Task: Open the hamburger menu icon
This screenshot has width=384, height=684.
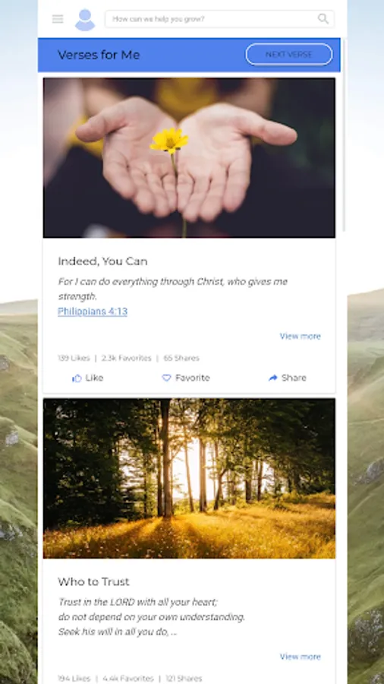Action: tap(58, 19)
